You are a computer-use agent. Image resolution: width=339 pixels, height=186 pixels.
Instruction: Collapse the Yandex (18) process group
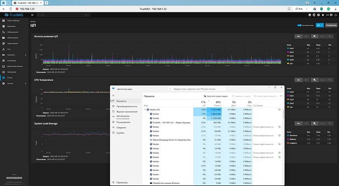tap(145, 110)
